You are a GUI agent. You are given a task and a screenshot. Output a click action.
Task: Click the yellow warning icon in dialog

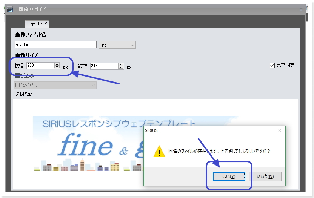(x=159, y=152)
